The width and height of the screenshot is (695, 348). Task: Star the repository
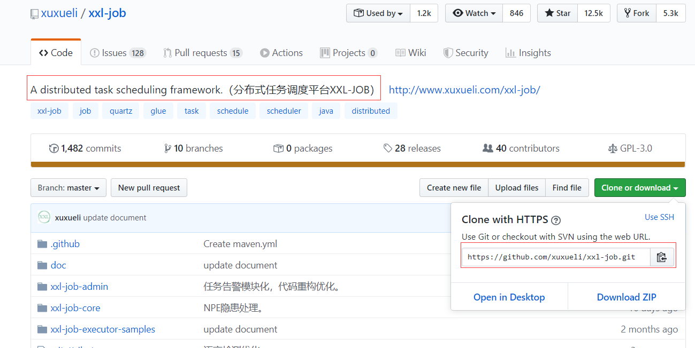click(x=557, y=13)
